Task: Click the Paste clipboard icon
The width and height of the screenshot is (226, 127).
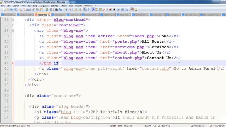Action: 42,10
